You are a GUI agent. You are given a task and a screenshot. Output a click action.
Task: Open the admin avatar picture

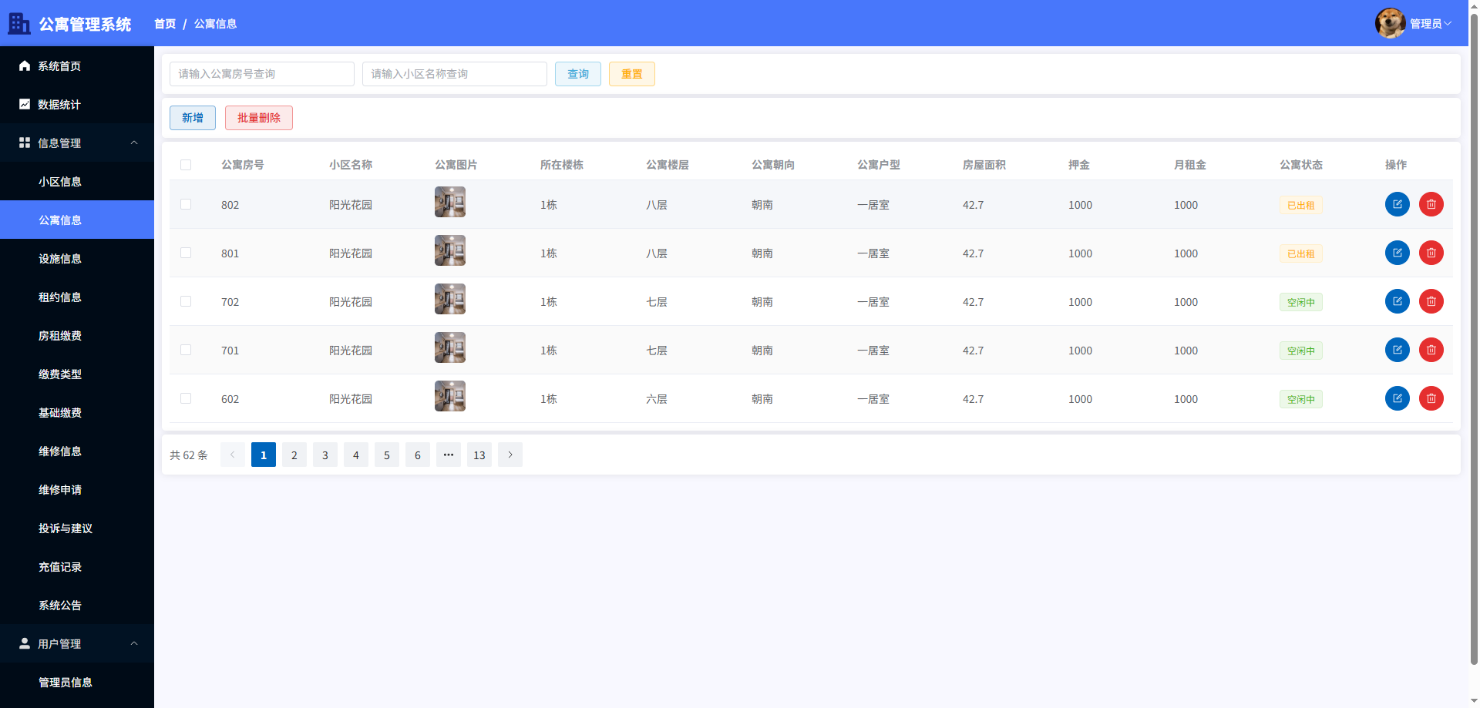click(1390, 23)
